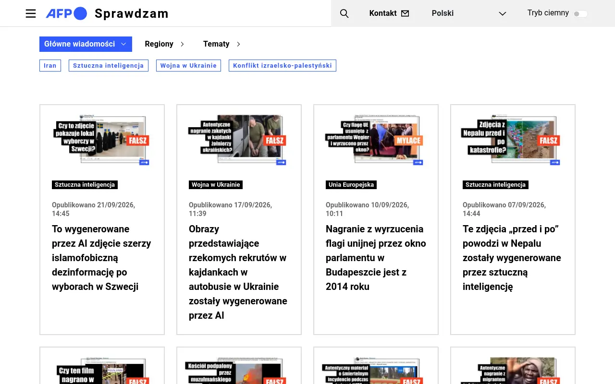Open the hamburger menu

pos(31,13)
